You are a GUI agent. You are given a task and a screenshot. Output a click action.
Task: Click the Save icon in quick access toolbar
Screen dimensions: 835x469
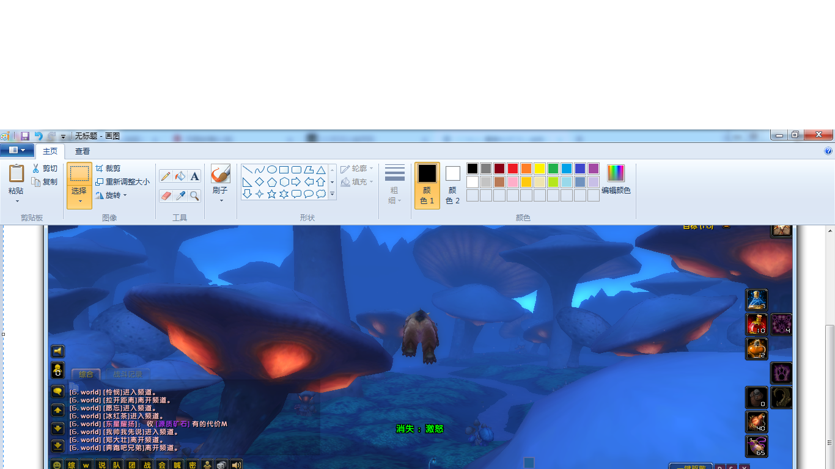26,134
